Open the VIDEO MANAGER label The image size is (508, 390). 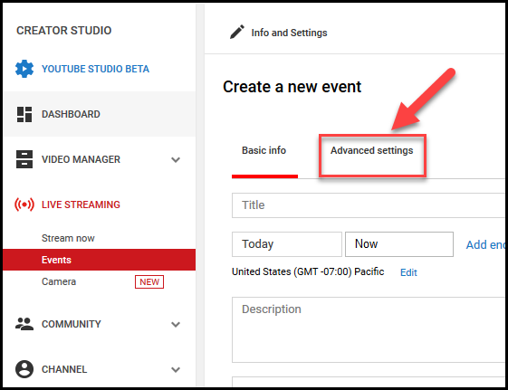pyautogui.click(x=81, y=159)
